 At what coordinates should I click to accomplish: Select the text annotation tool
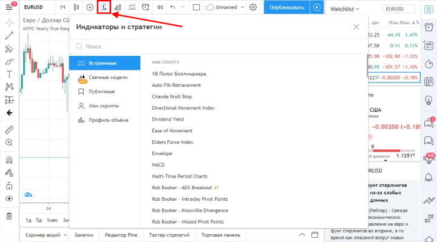click(9, 74)
